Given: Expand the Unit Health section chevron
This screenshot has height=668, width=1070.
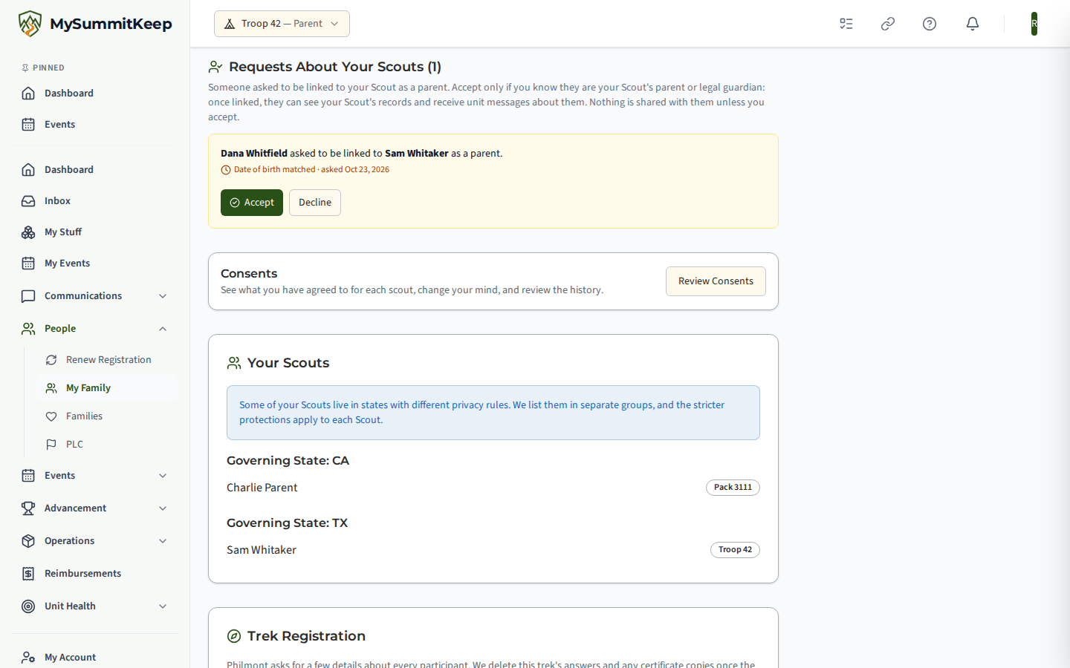Looking at the screenshot, I should [163, 606].
